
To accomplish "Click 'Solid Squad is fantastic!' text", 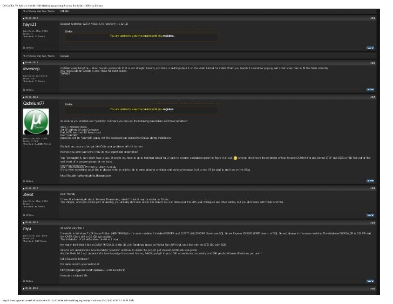I will pyautogui.click(x=74, y=259).
